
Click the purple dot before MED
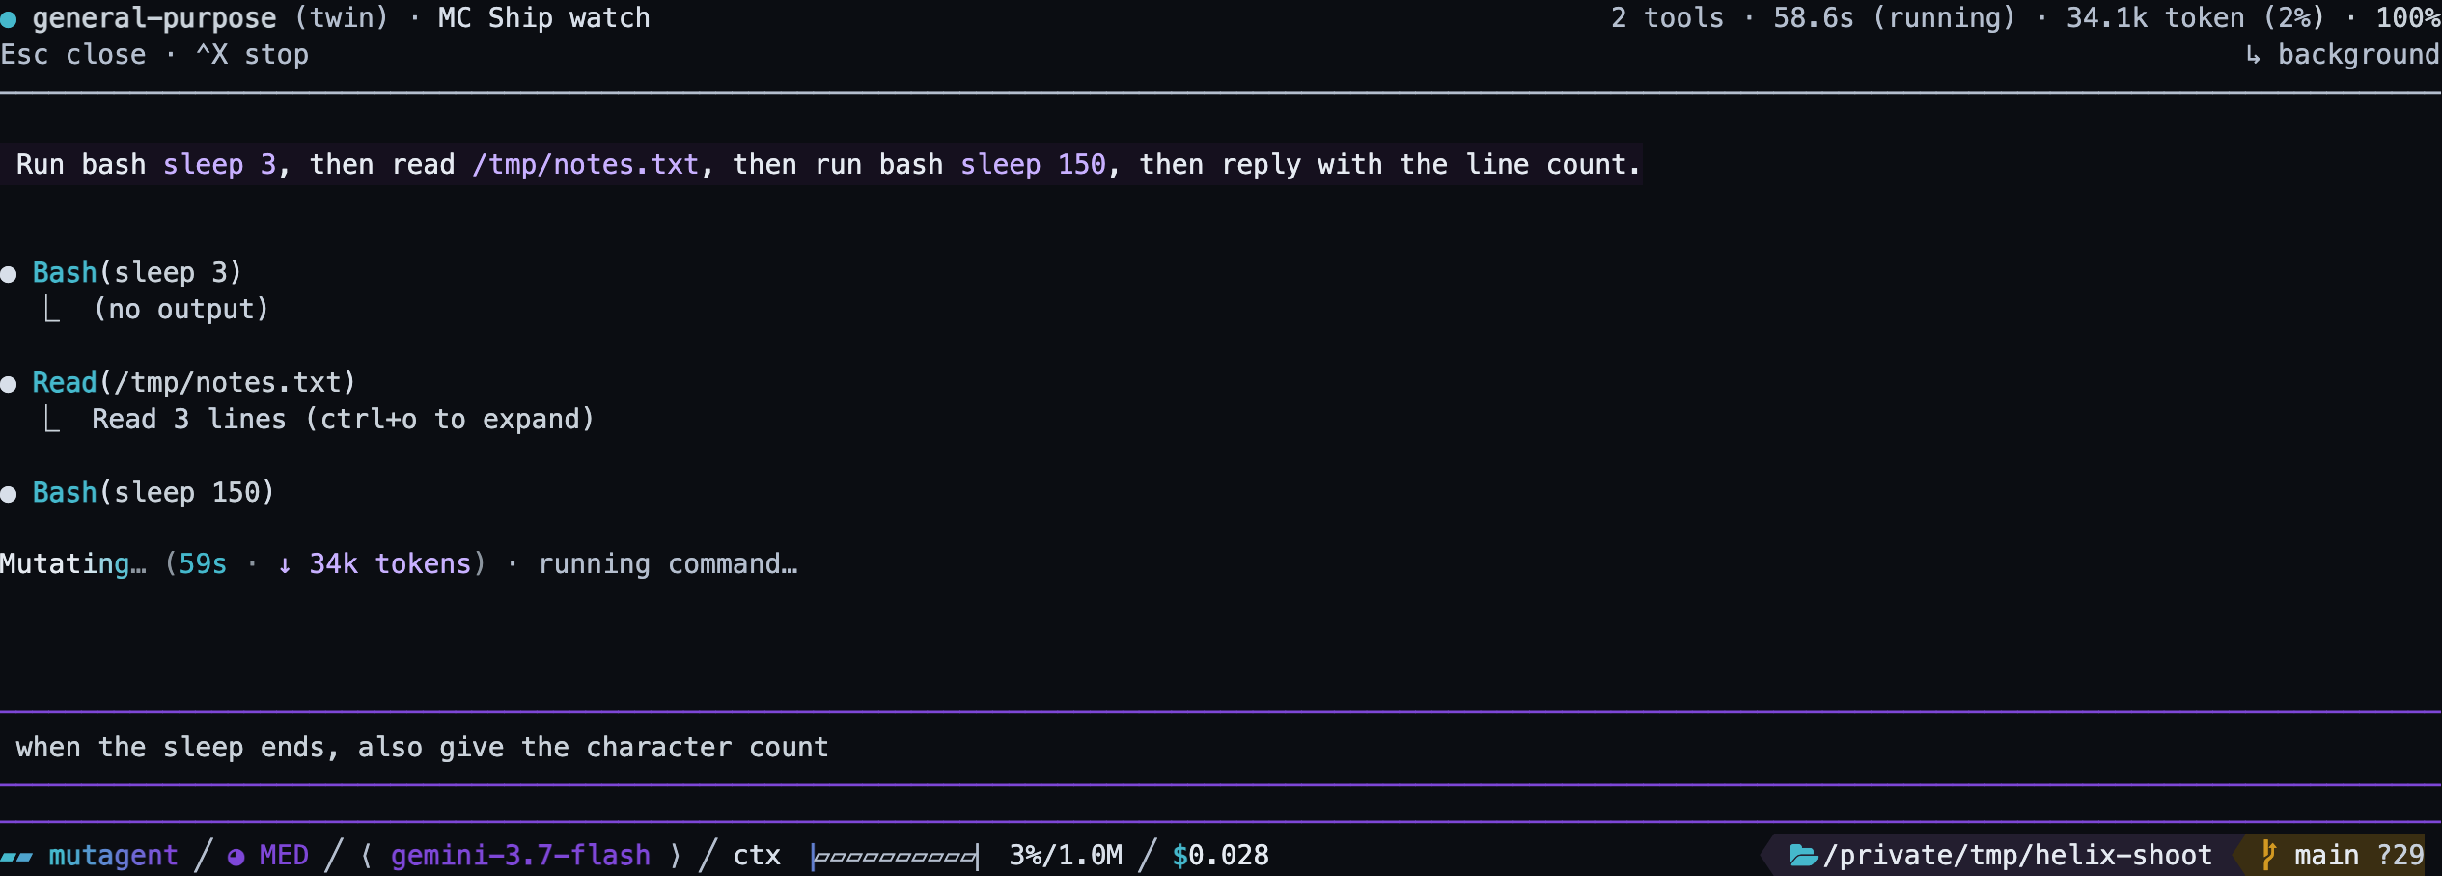tap(236, 856)
